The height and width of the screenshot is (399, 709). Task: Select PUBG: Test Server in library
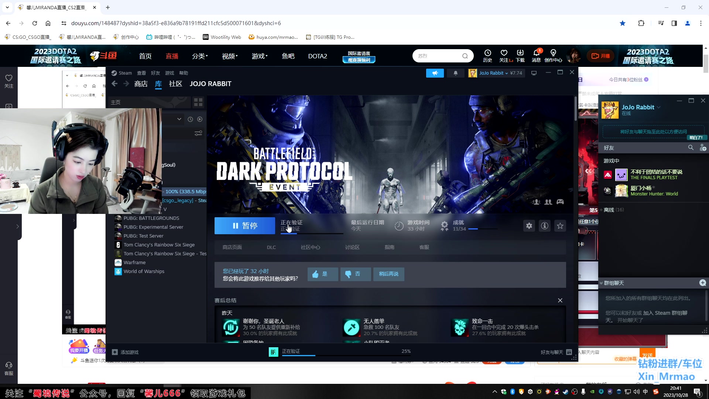143,236
